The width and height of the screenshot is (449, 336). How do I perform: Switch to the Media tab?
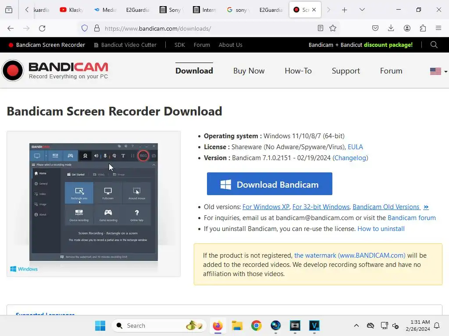tap(105, 10)
